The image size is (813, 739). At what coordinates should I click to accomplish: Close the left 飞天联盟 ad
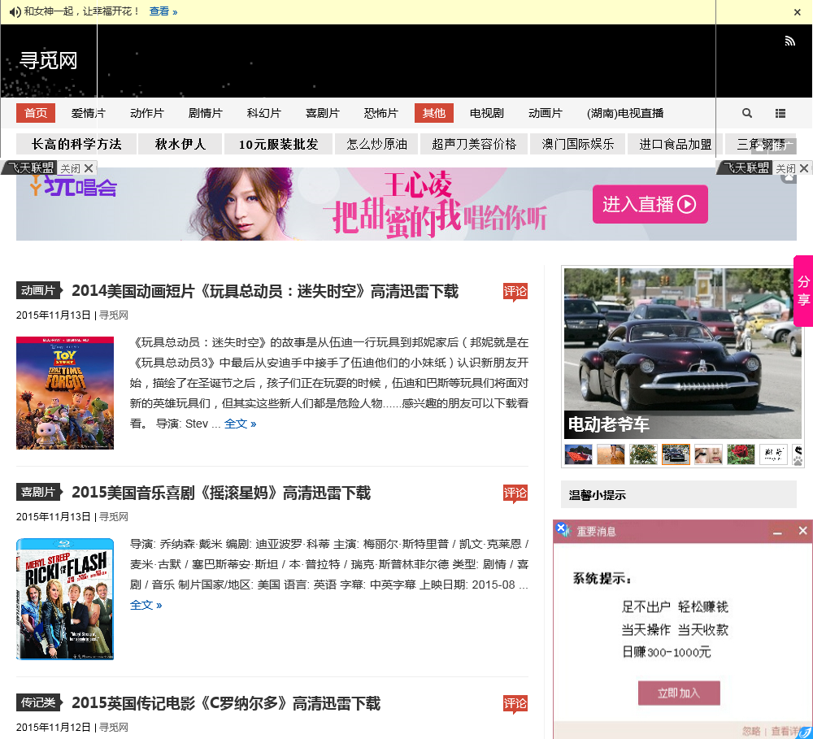coord(77,168)
